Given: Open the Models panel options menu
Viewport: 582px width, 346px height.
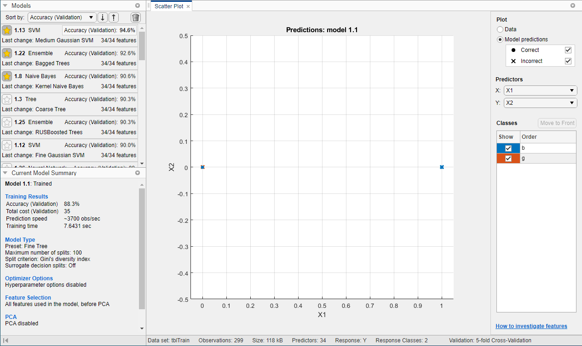Looking at the screenshot, I should [137, 6].
